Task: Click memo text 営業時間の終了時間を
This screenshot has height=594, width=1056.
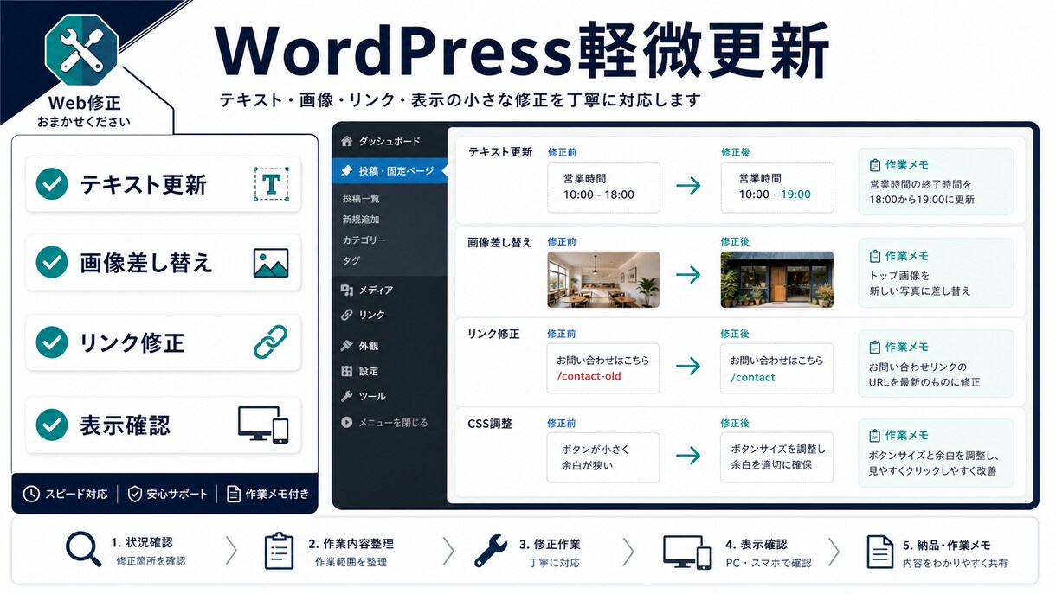Action: click(x=921, y=184)
